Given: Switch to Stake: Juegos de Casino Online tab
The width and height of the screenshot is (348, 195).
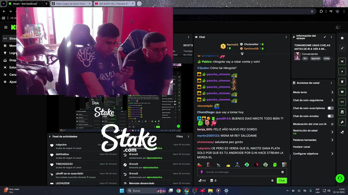Looking at the screenshot, I should 71,4.
